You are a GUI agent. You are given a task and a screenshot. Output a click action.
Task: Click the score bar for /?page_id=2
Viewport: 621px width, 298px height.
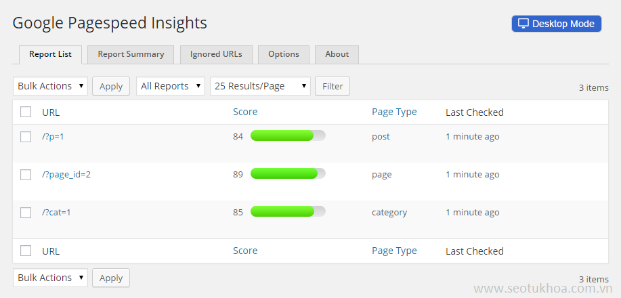[x=288, y=174]
